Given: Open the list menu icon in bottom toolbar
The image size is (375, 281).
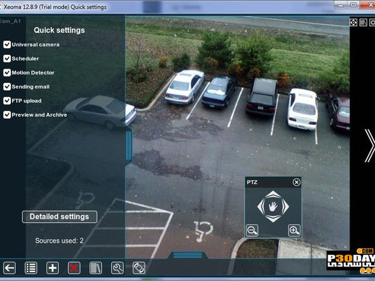Looking at the screenshot, I should click(31, 268).
